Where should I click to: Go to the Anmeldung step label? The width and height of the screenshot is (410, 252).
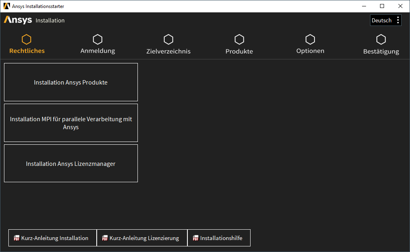(98, 51)
